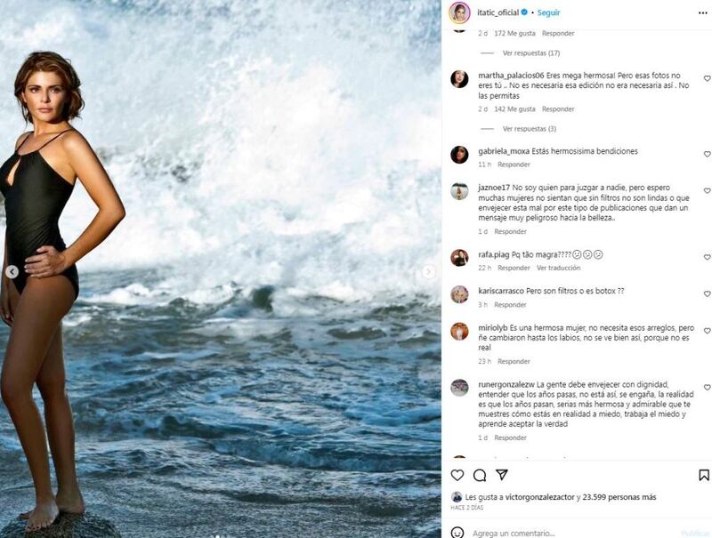Expand Ver respuestas (17) replies
712x538 pixels.
pyautogui.click(x=530, y=53)
